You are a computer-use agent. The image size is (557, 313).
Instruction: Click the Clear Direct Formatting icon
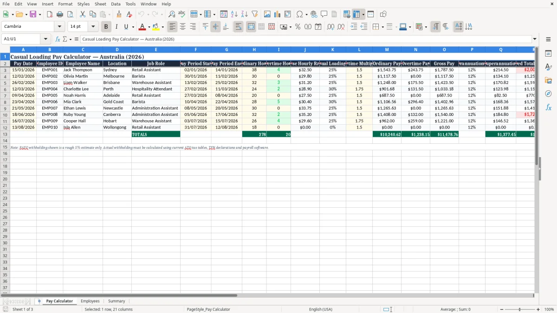129,14
